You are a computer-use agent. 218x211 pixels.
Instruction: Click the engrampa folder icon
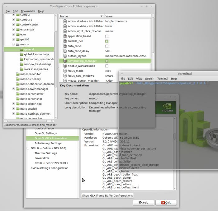[x=18, y=30]
